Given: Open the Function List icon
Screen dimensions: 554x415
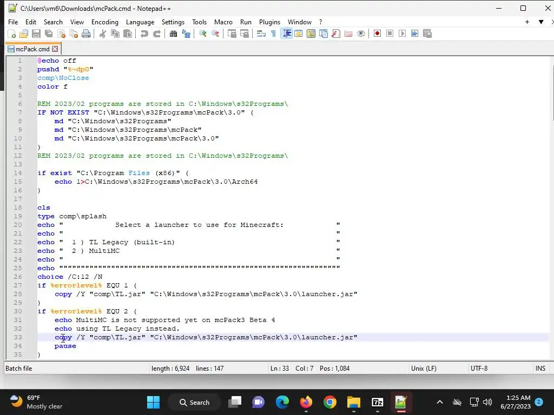Looking at the screenshot, I should click(x=336, y=34).
